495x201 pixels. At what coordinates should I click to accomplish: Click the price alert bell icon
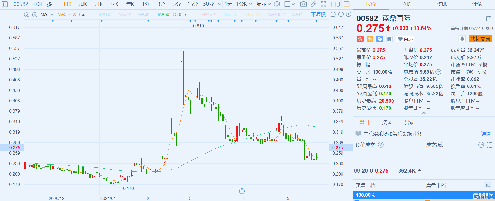point(462,39)
